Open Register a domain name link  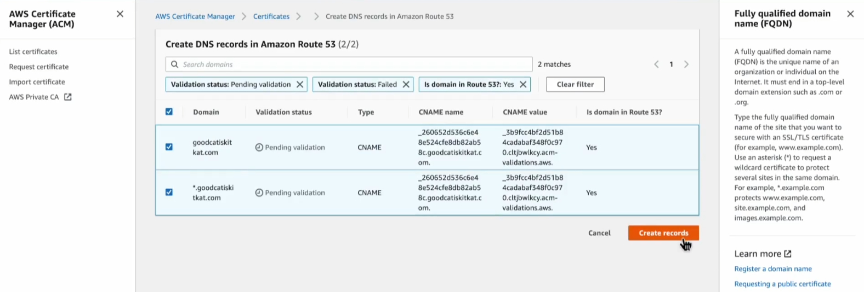tap(773, 268)
